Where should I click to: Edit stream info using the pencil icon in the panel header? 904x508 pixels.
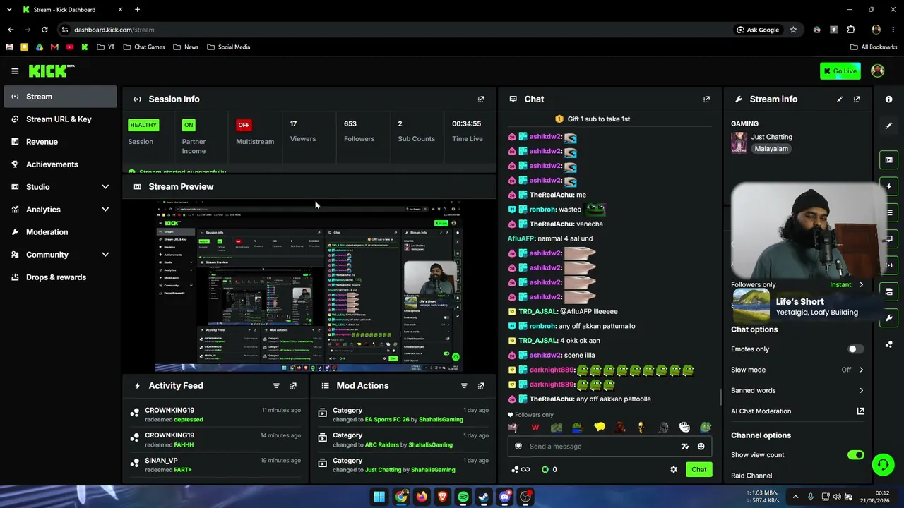[x=840, y=99]
